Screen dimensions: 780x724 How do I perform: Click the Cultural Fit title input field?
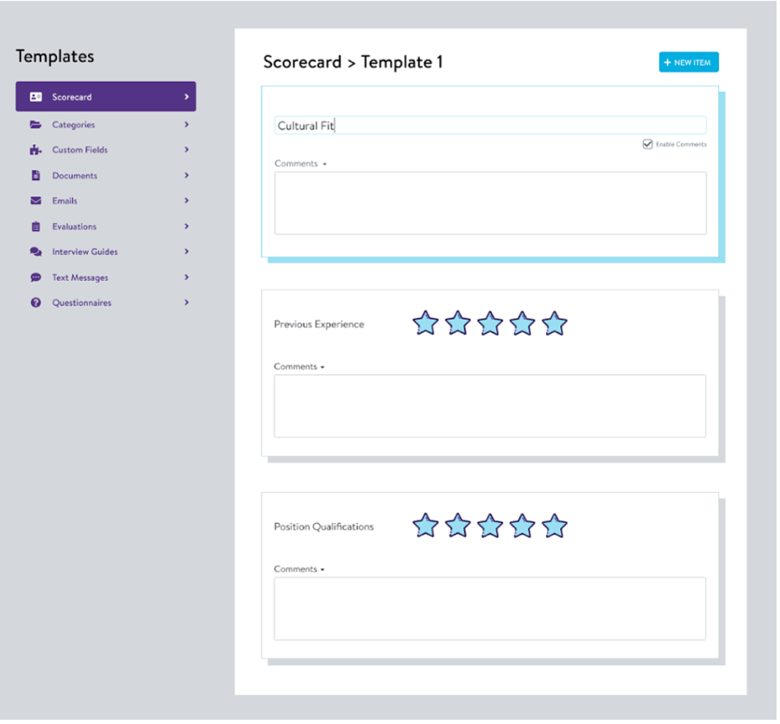click(489, 126)
